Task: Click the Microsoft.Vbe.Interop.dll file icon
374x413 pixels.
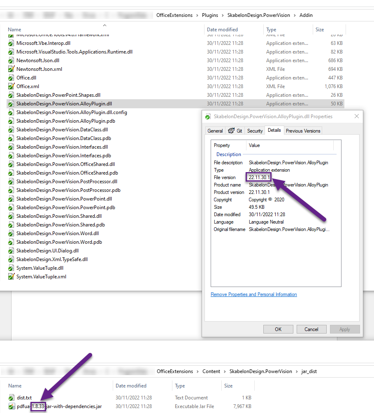Action: coord(11,43)
